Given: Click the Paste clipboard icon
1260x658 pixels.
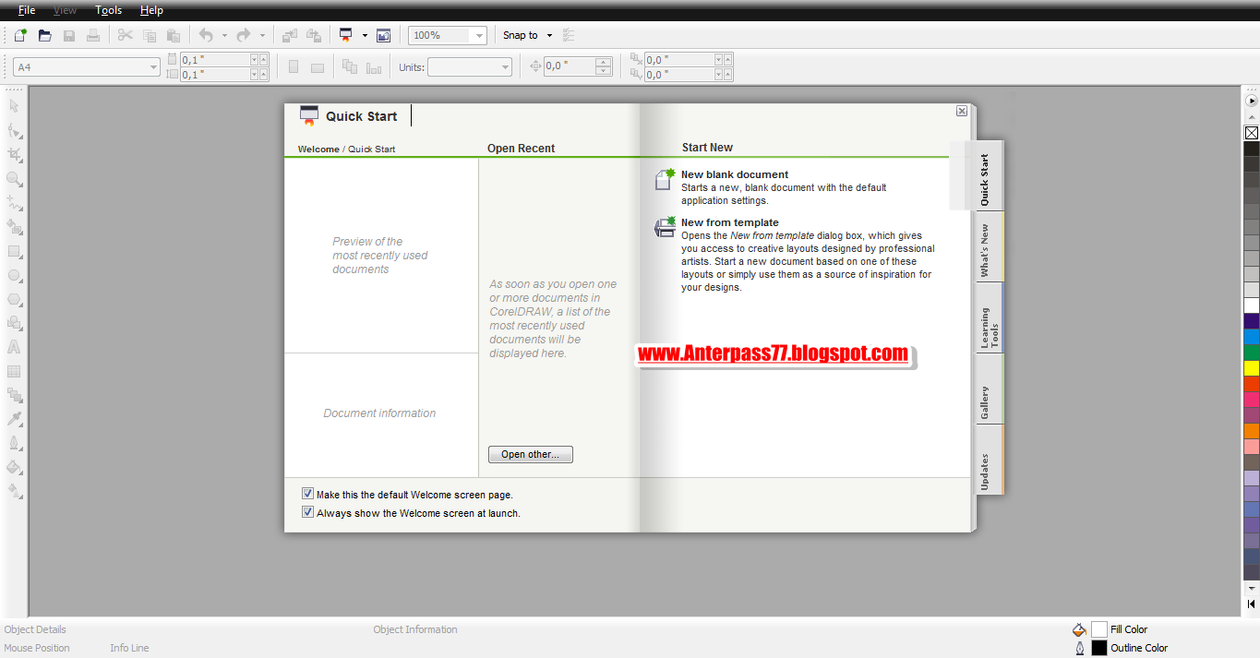Looking at the screenshot, I should (x=174, y=35).
